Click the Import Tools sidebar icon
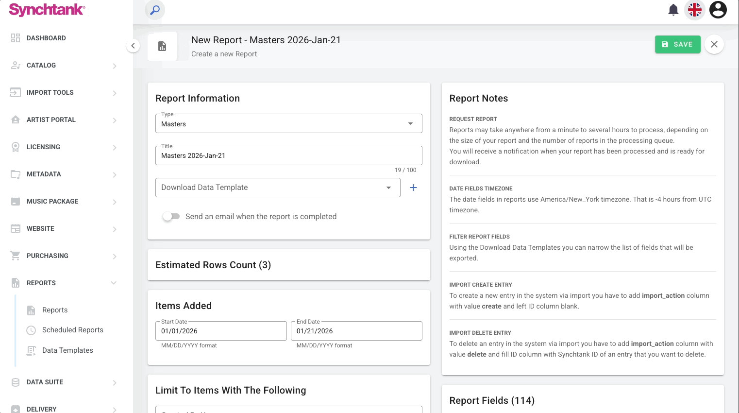739x413 pixels. [16, 92]
